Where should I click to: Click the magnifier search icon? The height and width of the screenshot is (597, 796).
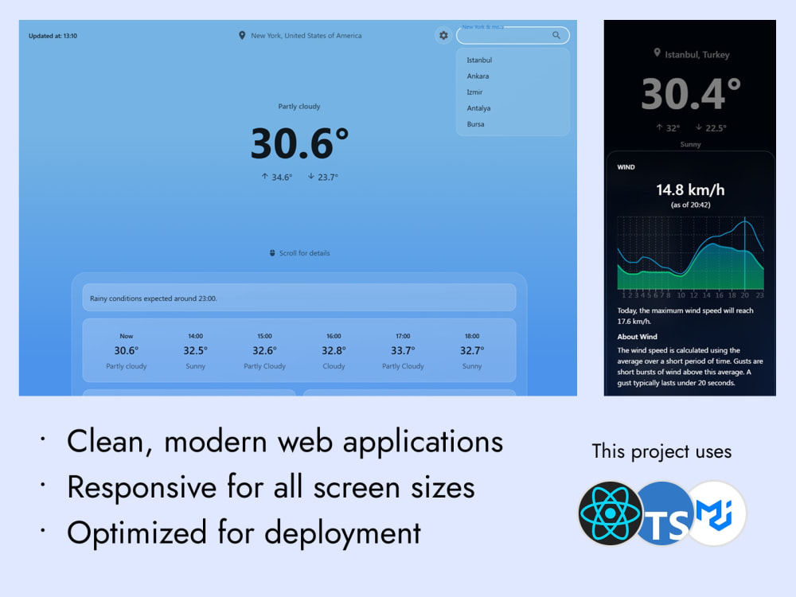pos(556,35)
